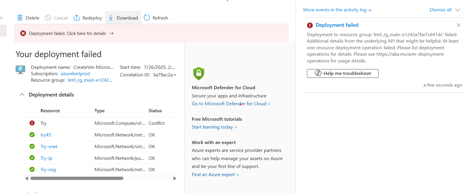
Task: Sort by the Type column header
Action: (99, 111)
